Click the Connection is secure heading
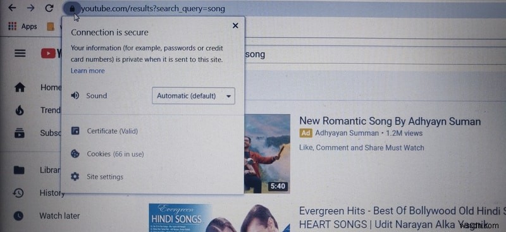 (x=109, y=32)
